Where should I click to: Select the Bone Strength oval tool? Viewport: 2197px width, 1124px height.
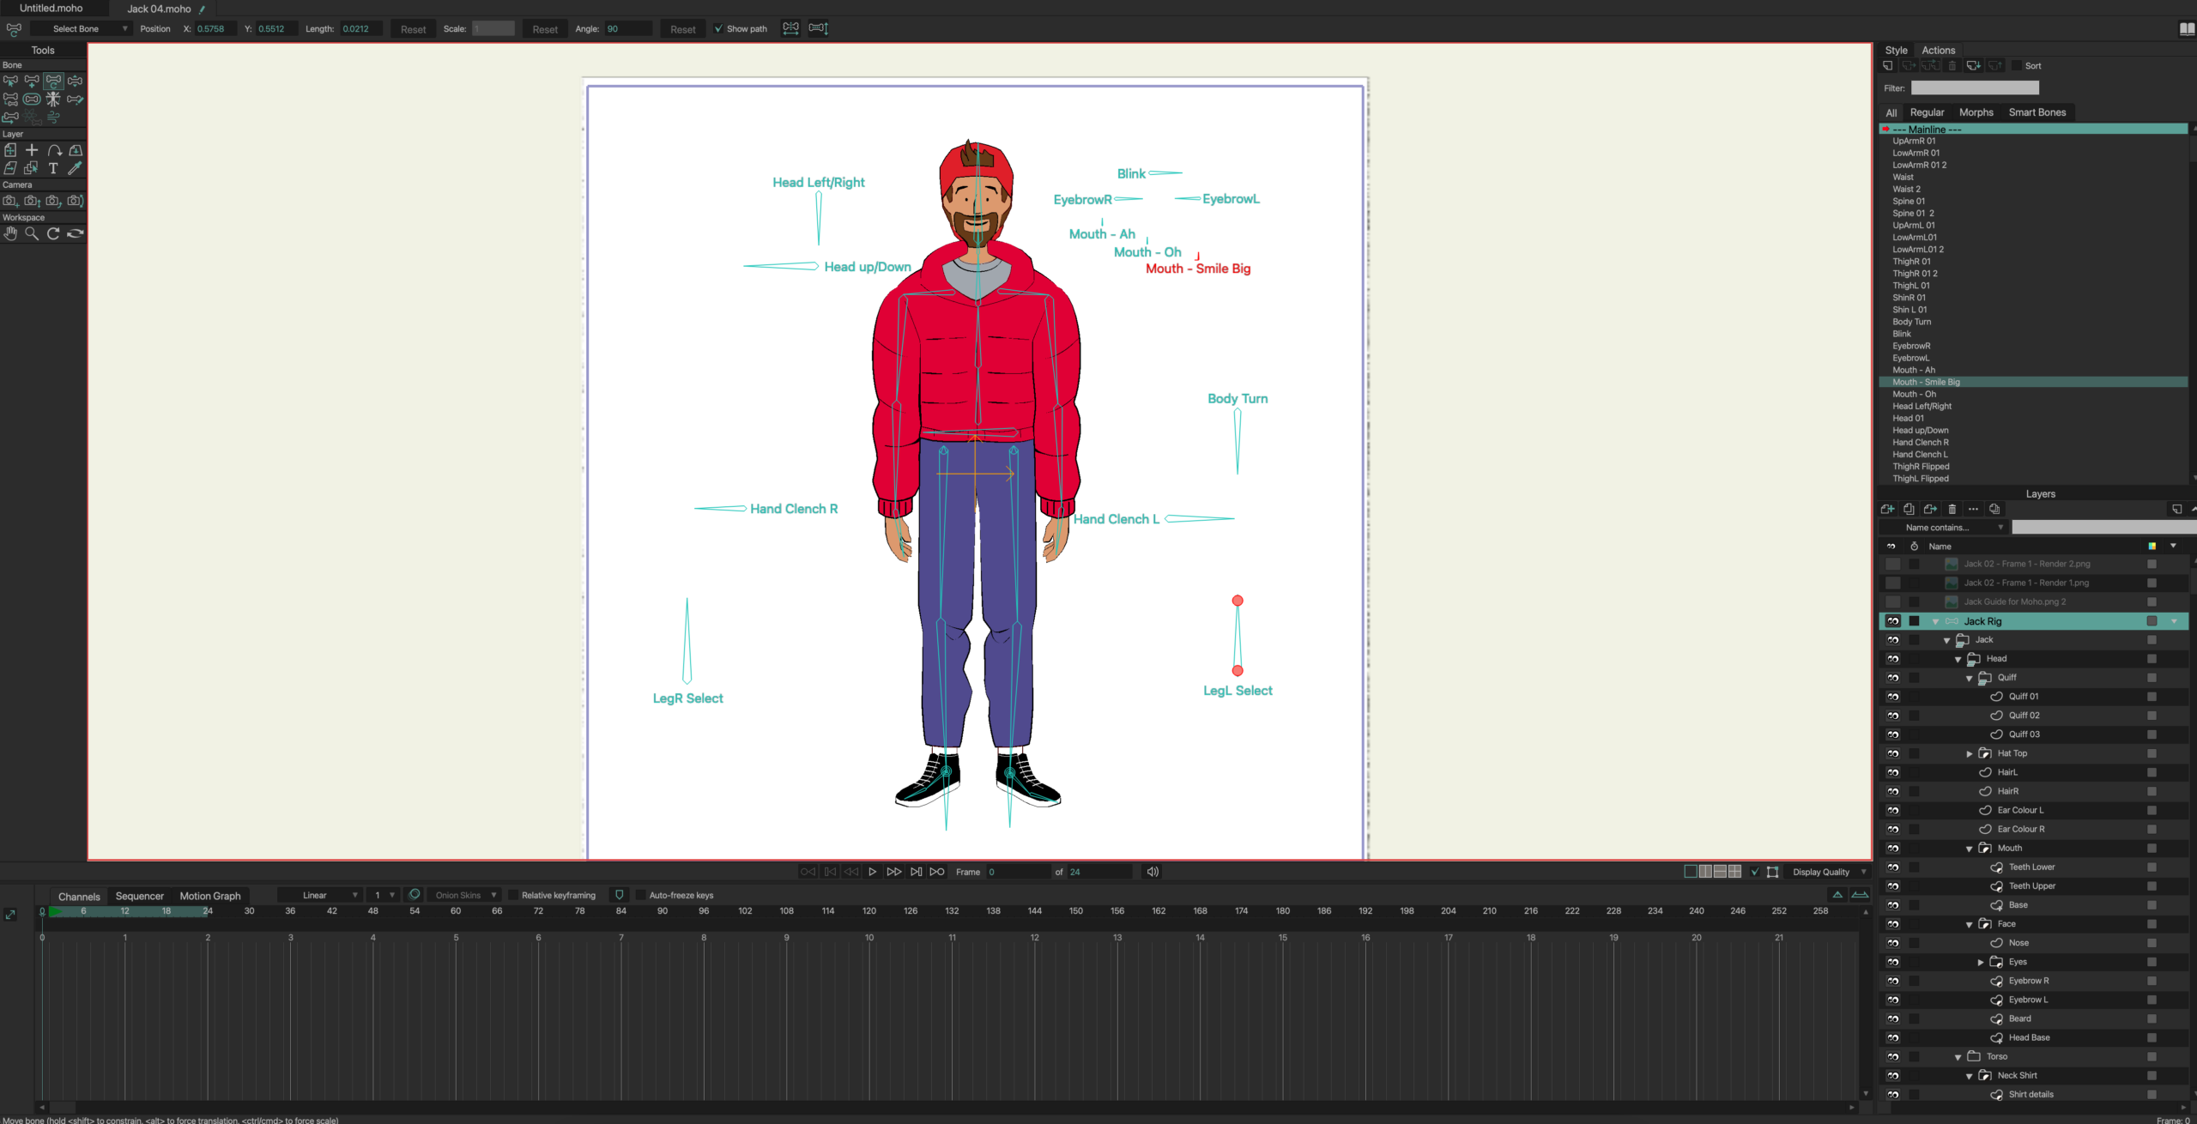(32, 100)
